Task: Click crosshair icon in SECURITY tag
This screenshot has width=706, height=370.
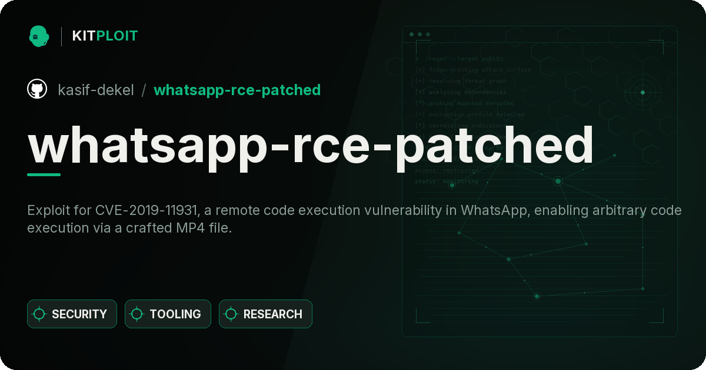Action: click(x=39, y=314)
